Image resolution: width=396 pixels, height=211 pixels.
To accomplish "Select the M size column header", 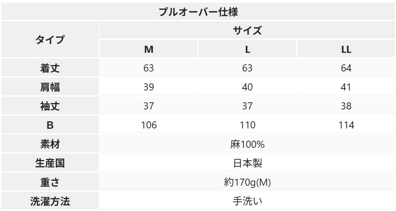I will [149, 49].
